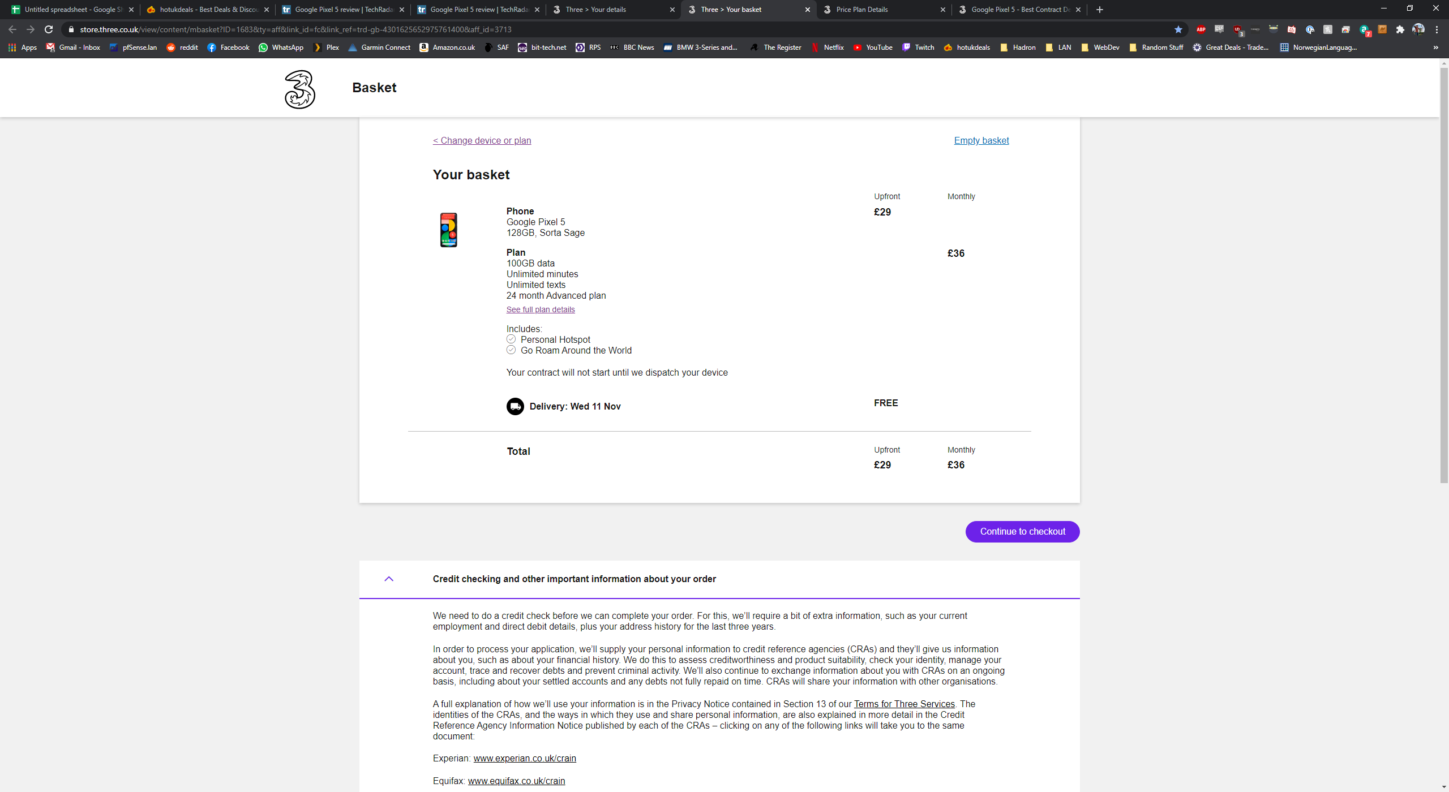Image resolution: width=1449 pixels, height=792 pixels.
Task: Reload the Three basket page
Action: coord(49,29)
